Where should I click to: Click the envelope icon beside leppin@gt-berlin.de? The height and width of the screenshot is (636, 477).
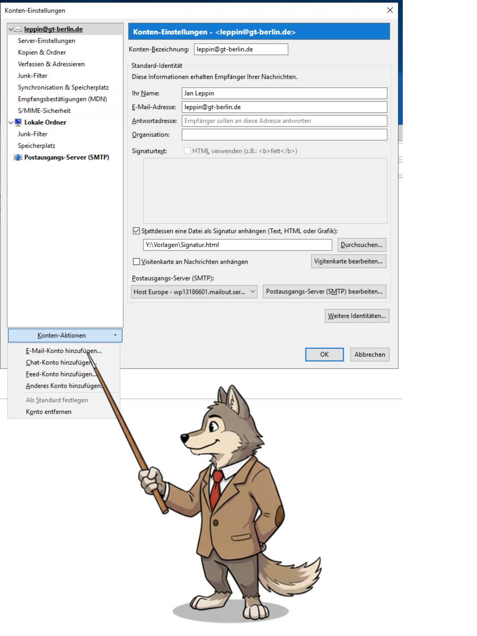18,29
